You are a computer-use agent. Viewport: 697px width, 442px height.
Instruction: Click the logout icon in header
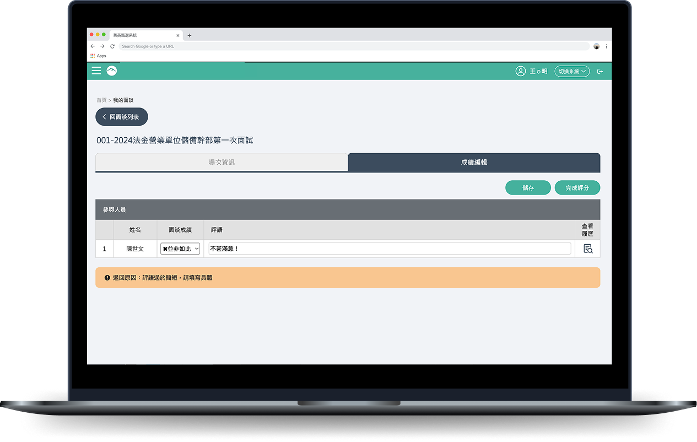tap(600, 71)
